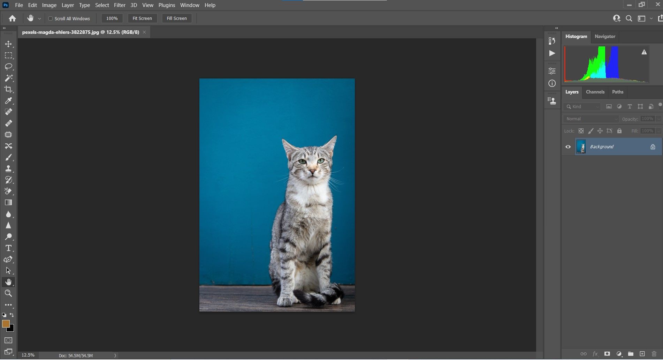Select the Move tool
This screenshot has width=663, height=360.
[8, 44]
